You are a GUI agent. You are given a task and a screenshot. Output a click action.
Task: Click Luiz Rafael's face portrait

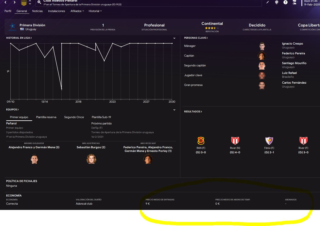click(262, 75)
